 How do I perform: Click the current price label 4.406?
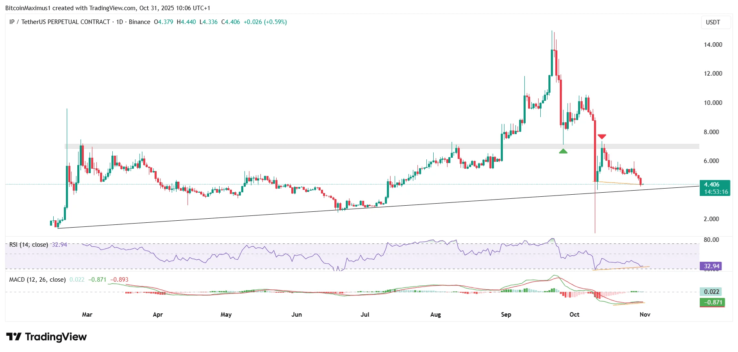click(x=712, y=185)
